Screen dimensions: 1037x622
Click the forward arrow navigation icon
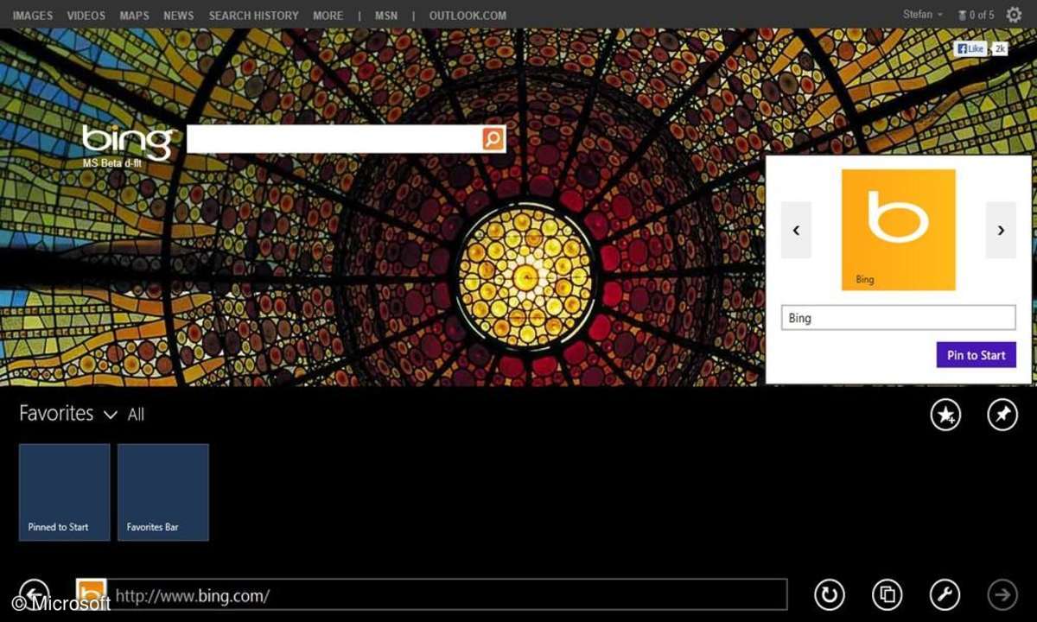(1002, 594)
